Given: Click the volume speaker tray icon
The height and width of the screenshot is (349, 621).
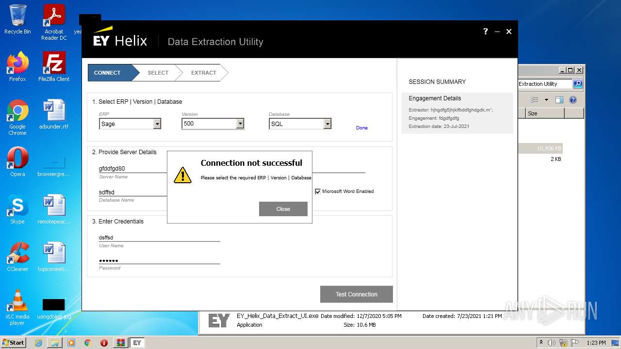Looking at the screenshot, I should (552, 343).
